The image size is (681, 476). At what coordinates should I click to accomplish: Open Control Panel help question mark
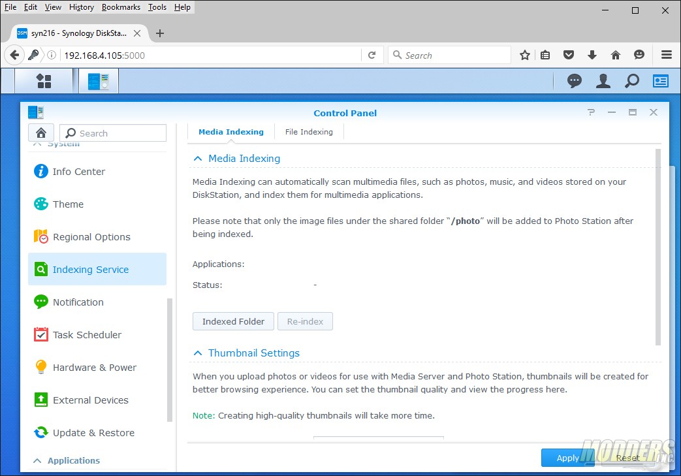591,112
